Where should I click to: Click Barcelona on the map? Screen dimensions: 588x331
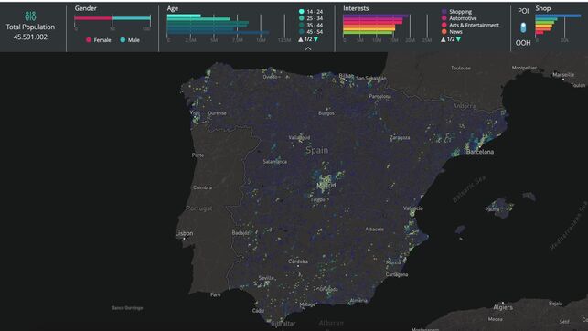(x=480, y=152)
